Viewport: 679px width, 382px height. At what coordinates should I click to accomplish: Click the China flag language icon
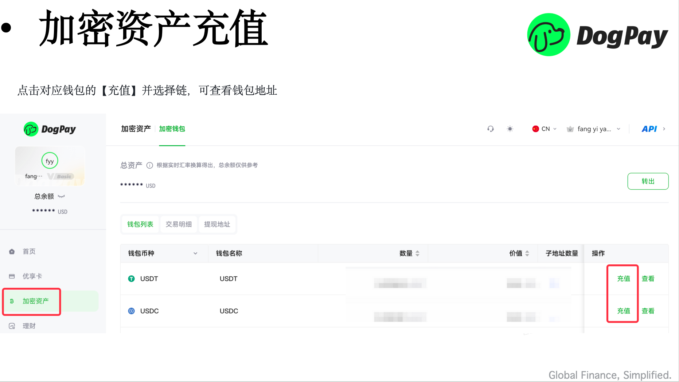[535, 129]
